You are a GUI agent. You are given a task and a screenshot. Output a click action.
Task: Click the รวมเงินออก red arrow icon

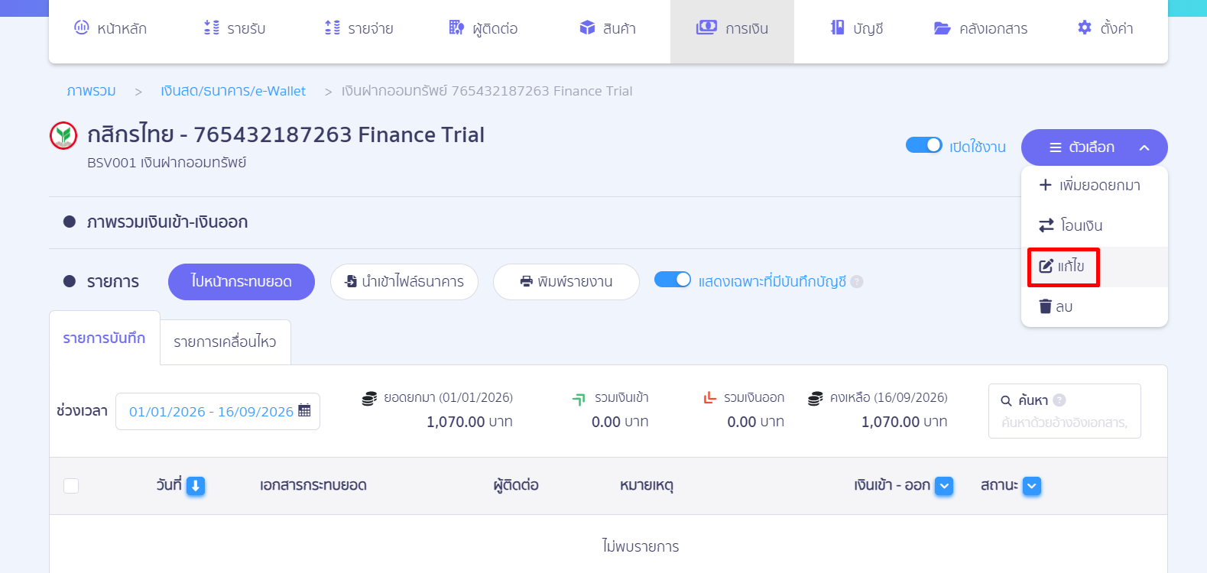click(x=709, y=397)
